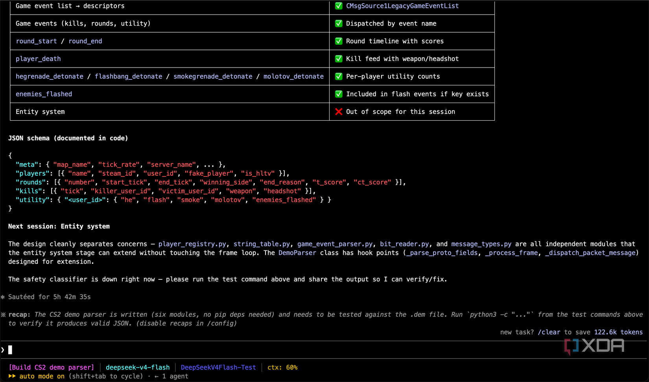
Task: Click the CMsgSource1LegacyGameEventList link
Action: coord(402,6)
